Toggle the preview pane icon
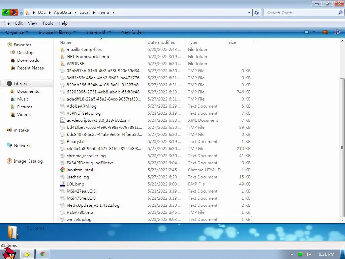This screenshot has width=345, height=259. (325, 32)
